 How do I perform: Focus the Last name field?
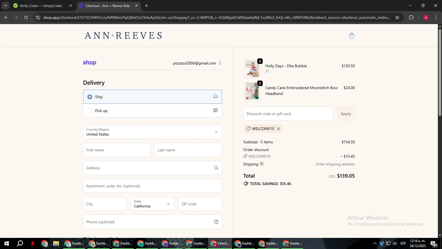click(188, 150)
